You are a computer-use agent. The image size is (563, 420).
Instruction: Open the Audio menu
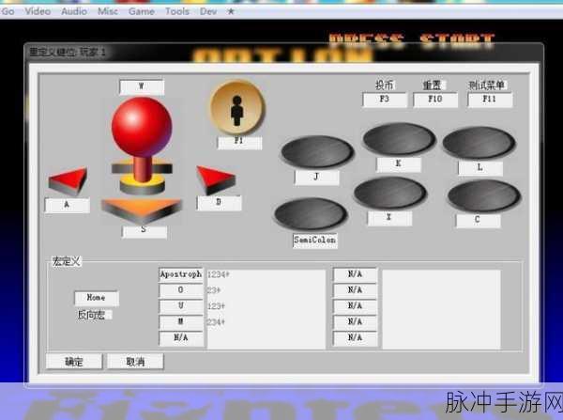pyautogui.click(x=74, y=11)
